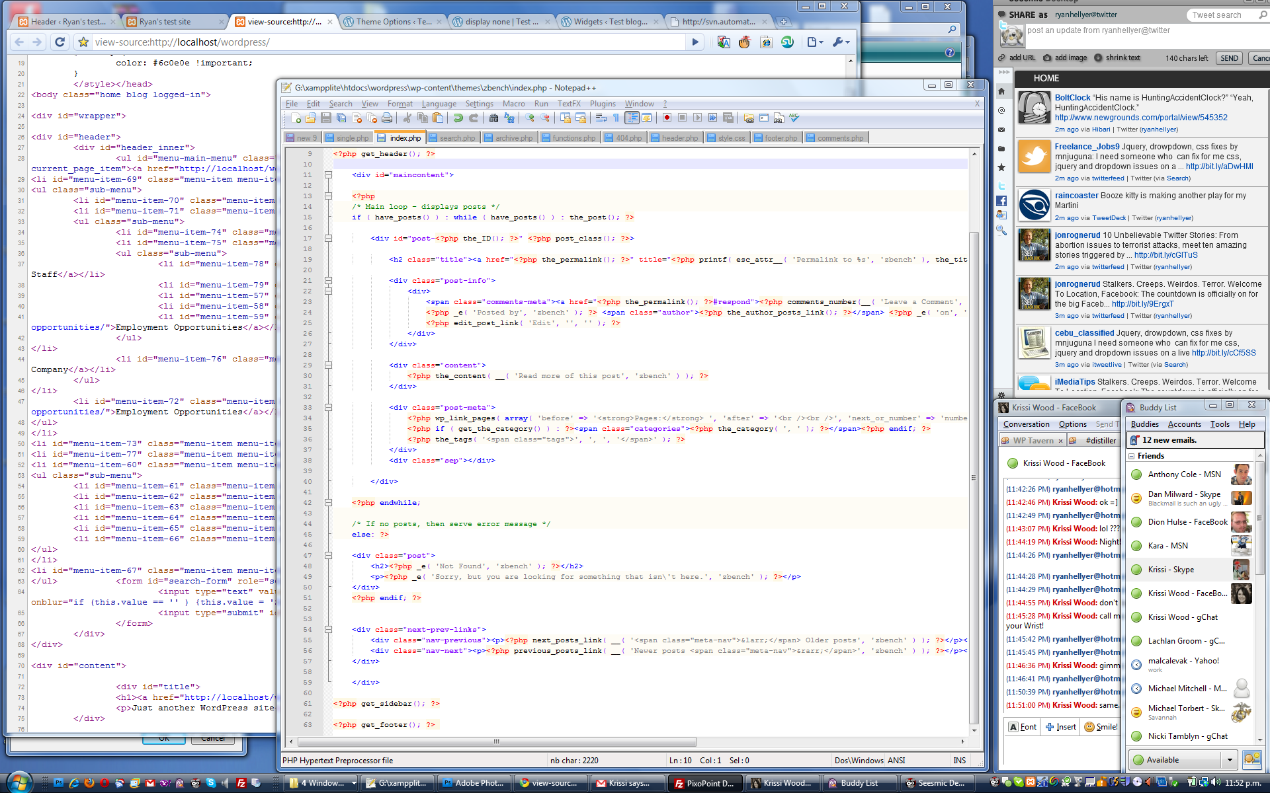Open the Conversation menu in chat window
Screen dimensions: 1270x793
pyautogui.click(x=1026, y=424)
